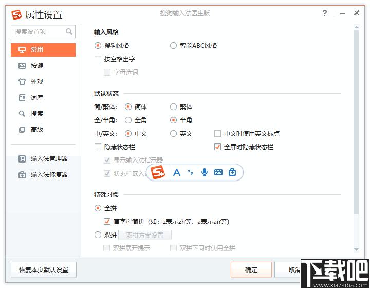The height and width of the screenshot is (288, 370).
Task: Enable 按空格出字 checkbox
Action: point(98,59)
